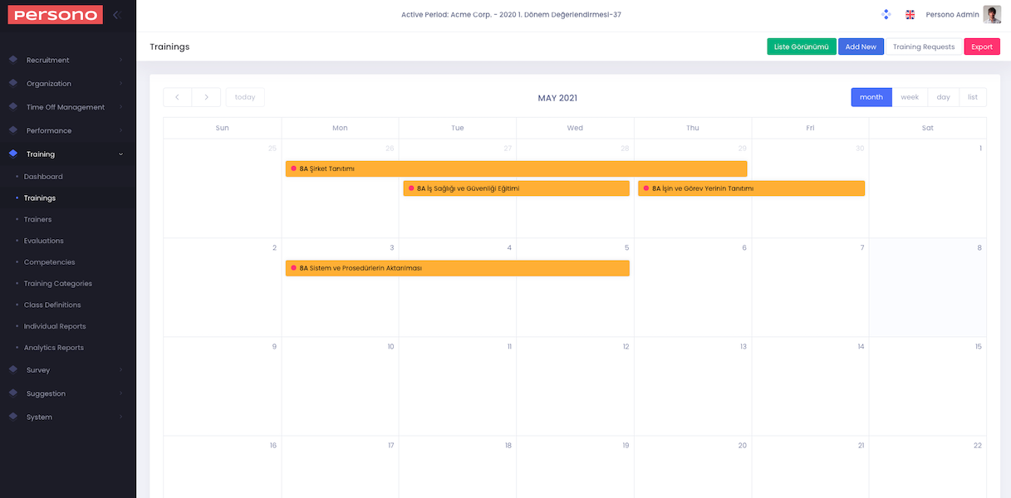Open the 8A İş Sağlığı ve Güvenliği Eğitimi event
The image size is (1011, 498).
click(x=516, y=188)
